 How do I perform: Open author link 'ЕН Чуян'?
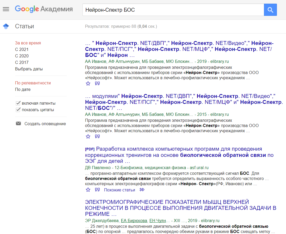[158, 221]
